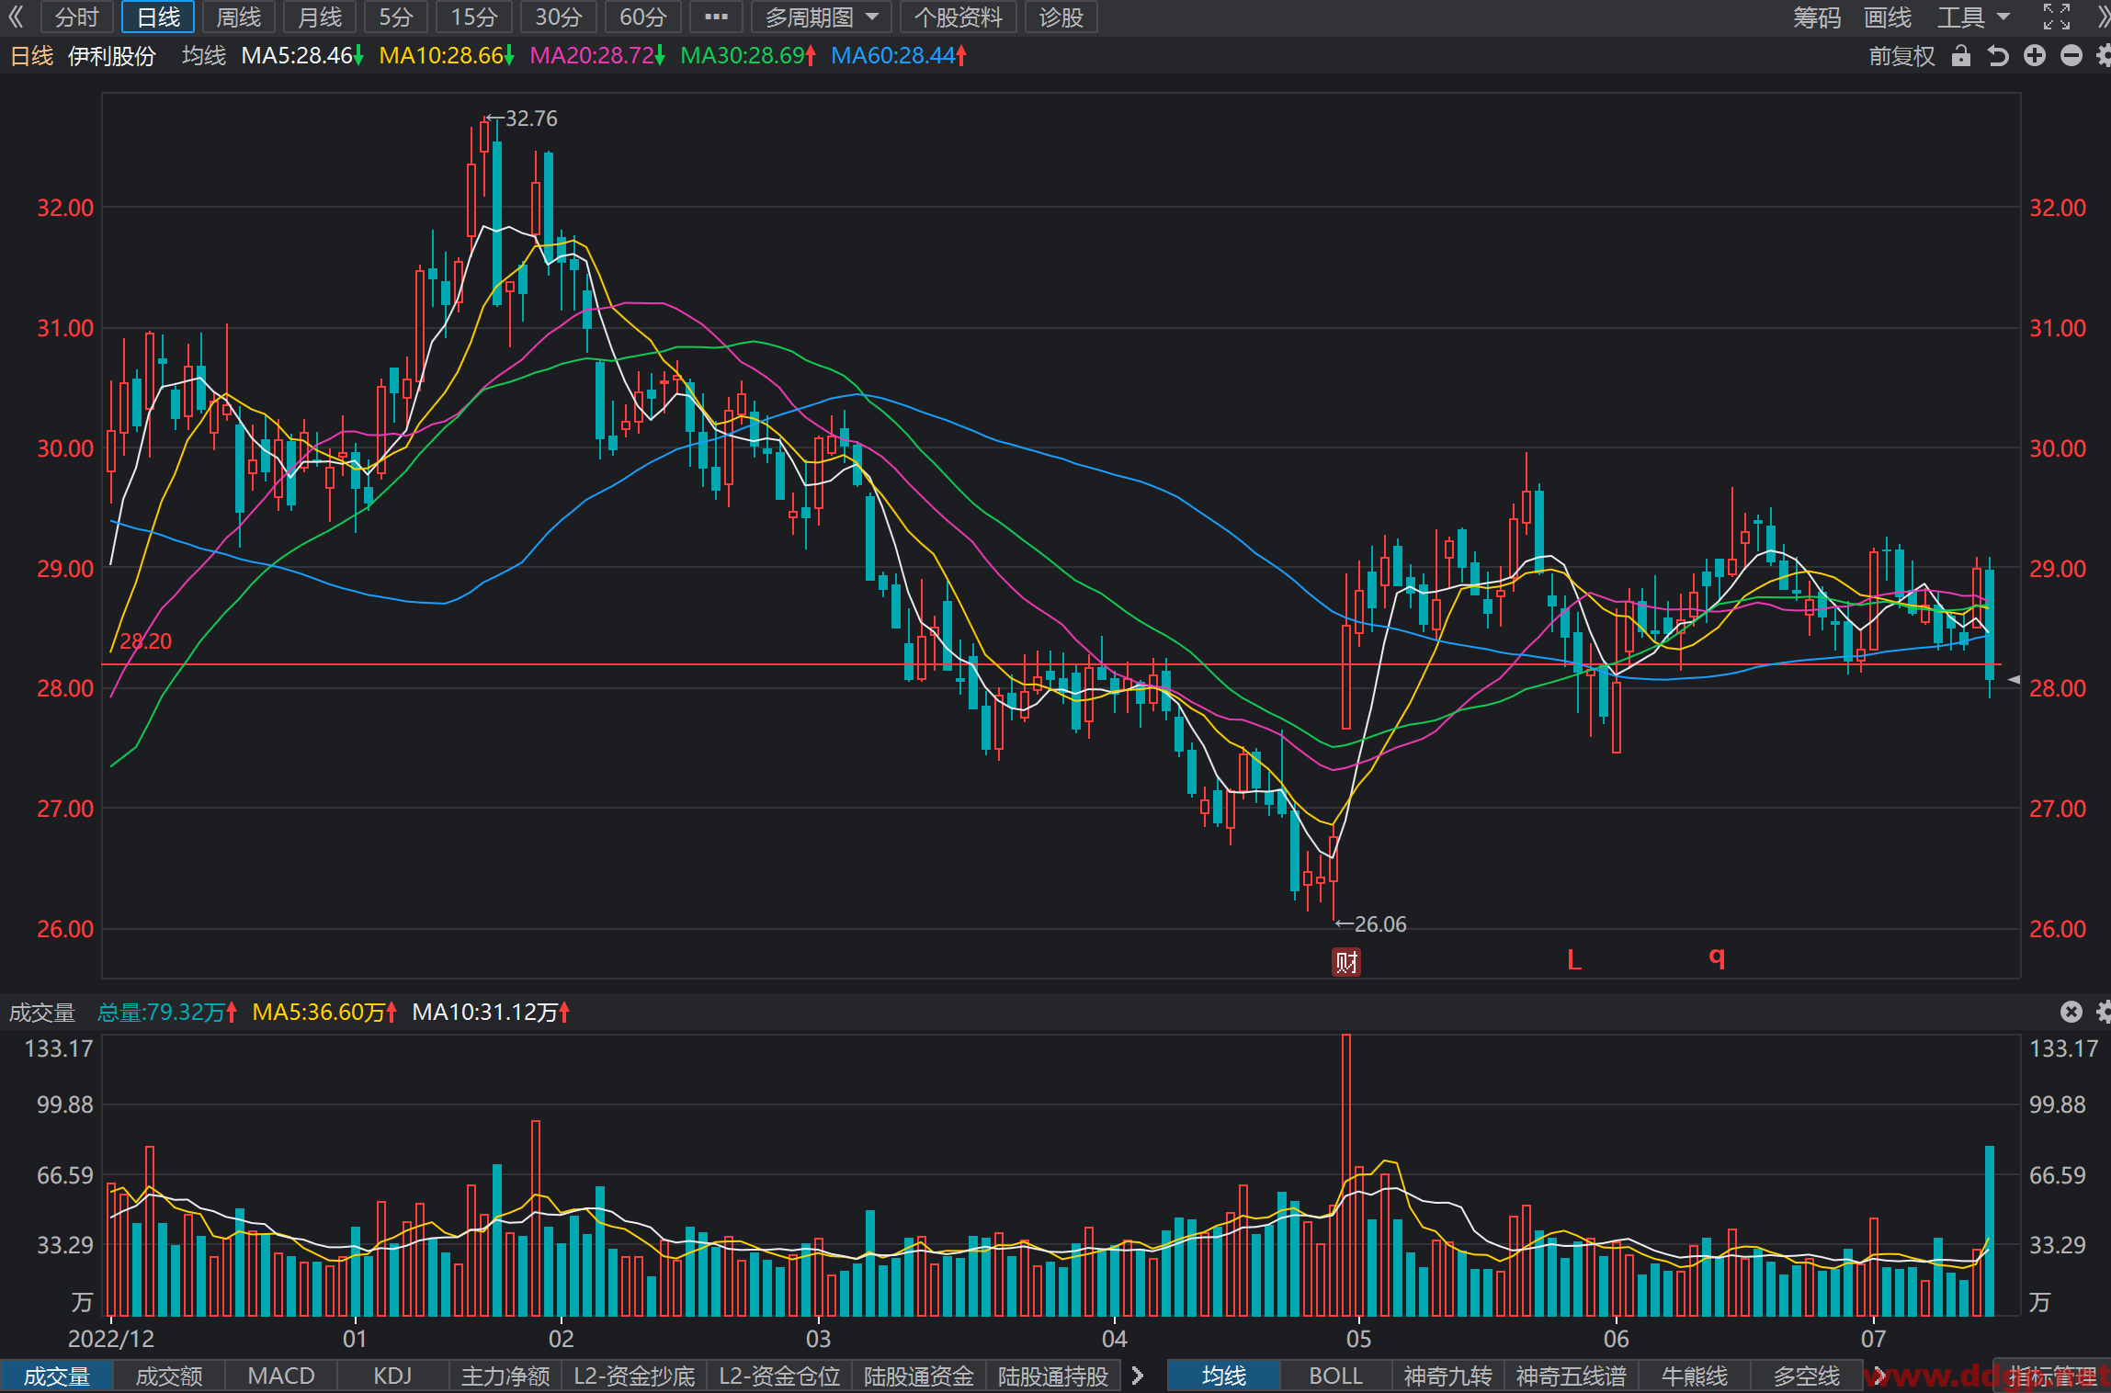2111x1393 pixels.
Task: Switch to 周线 weekly period
Action: (x=239, y=17)
